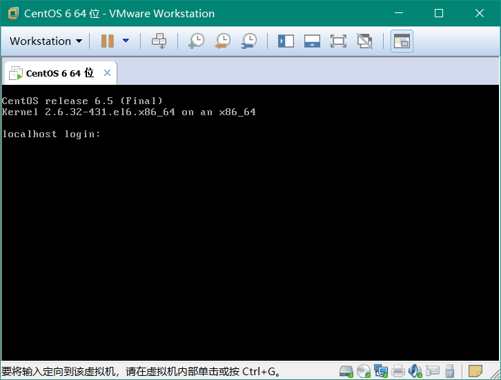Click the serial port device status icon
Screen dimensions: 501x380
432,370
